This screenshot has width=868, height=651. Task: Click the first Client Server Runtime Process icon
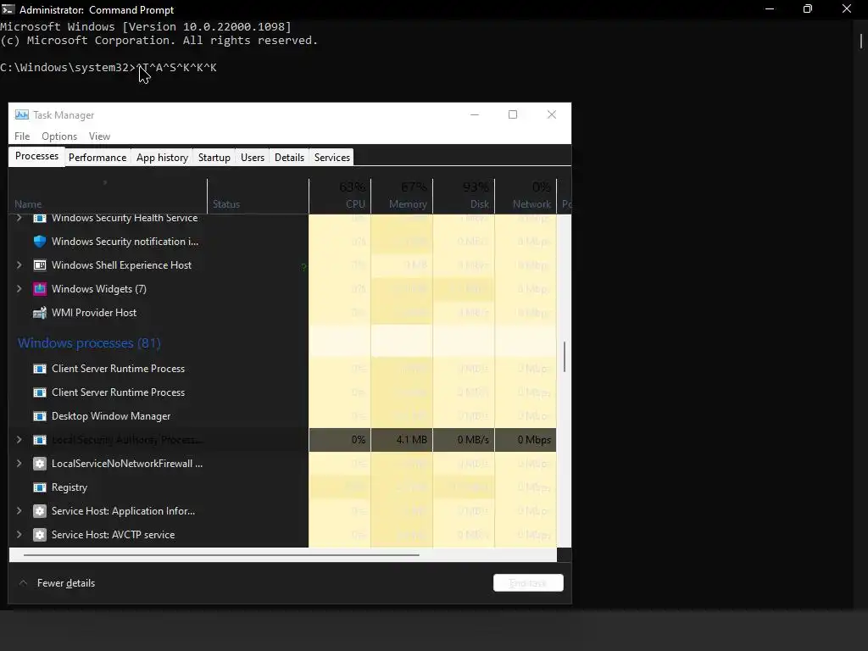[39, 369]
